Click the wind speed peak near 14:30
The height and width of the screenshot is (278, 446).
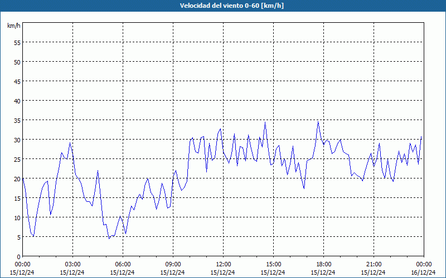coord(265,122)
